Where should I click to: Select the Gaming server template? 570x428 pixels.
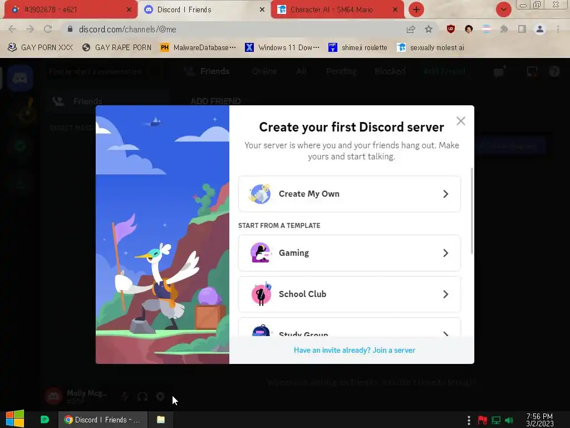click(350, 253)
